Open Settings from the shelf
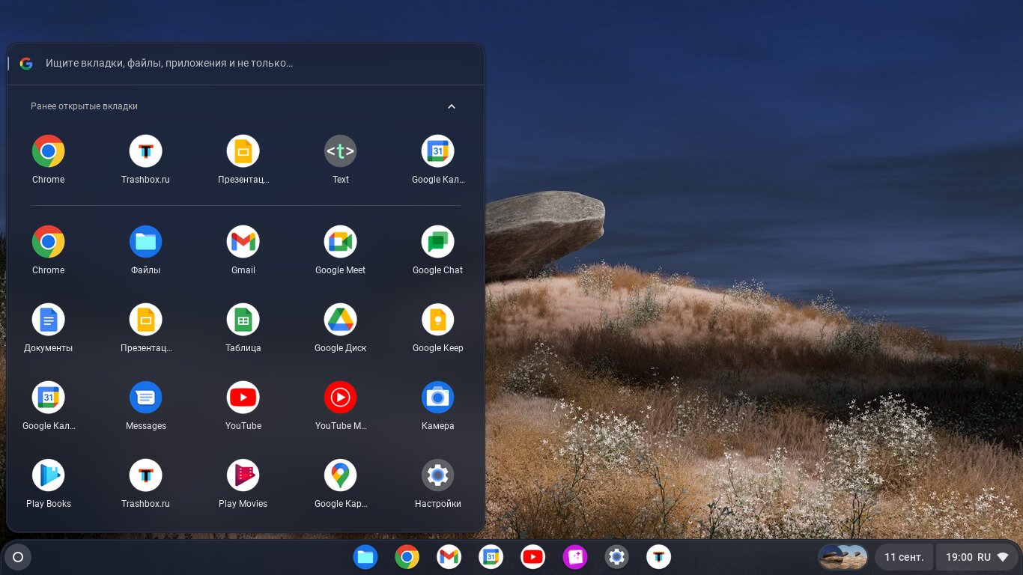 click(617, 557)
